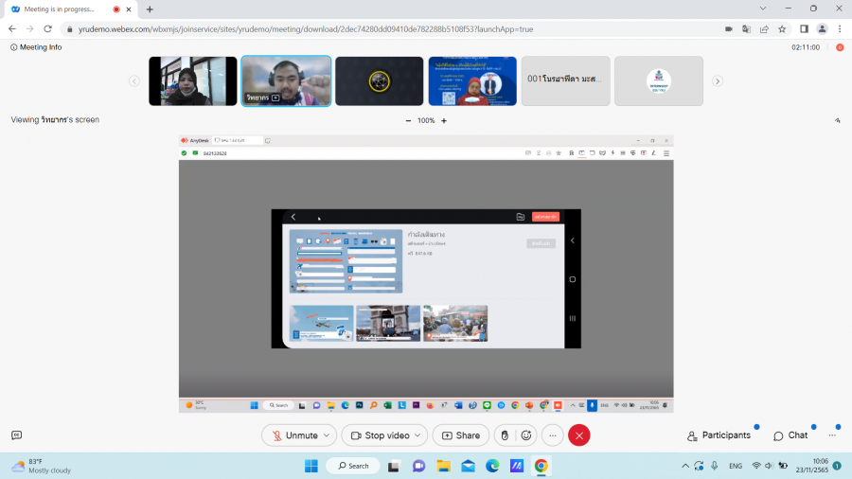
Task: Bookmark this page with star icon
Action: pyautogui.click(x=782, y=29)
